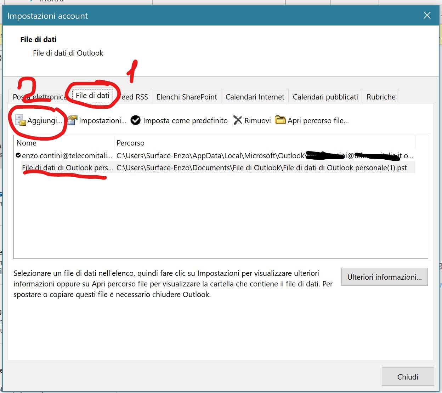
Task: Click the Aggiungi add data file icon
Action: coord(21,121)
